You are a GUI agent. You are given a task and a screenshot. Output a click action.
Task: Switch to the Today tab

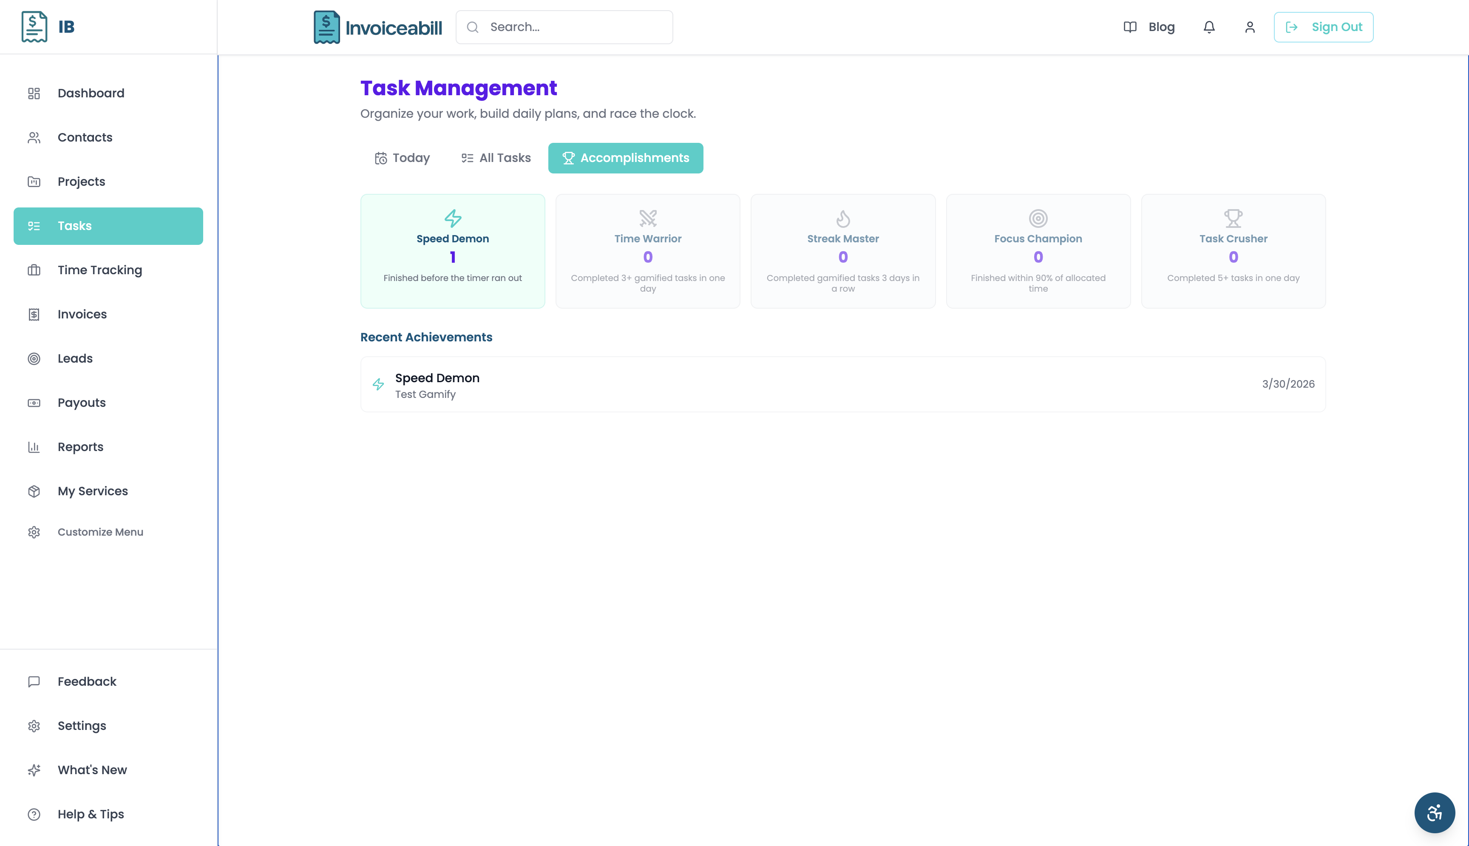pos(402,158)
